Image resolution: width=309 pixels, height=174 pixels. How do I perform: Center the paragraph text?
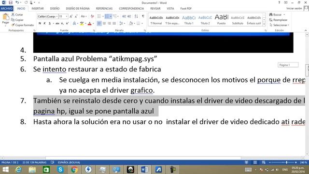click(104, 24)
